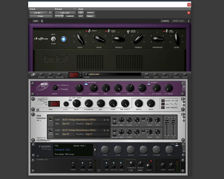Click the automation SAFE button

(x=81, y=16)
